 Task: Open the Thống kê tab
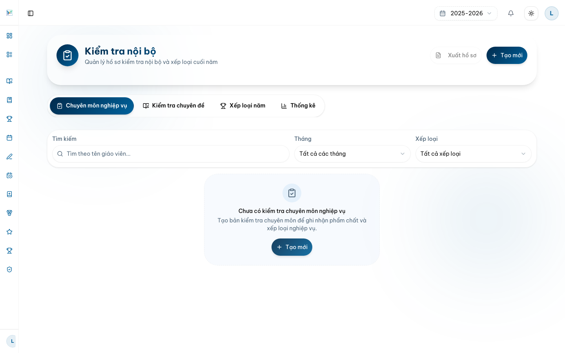pyautogui.click(x=298, y=106)
